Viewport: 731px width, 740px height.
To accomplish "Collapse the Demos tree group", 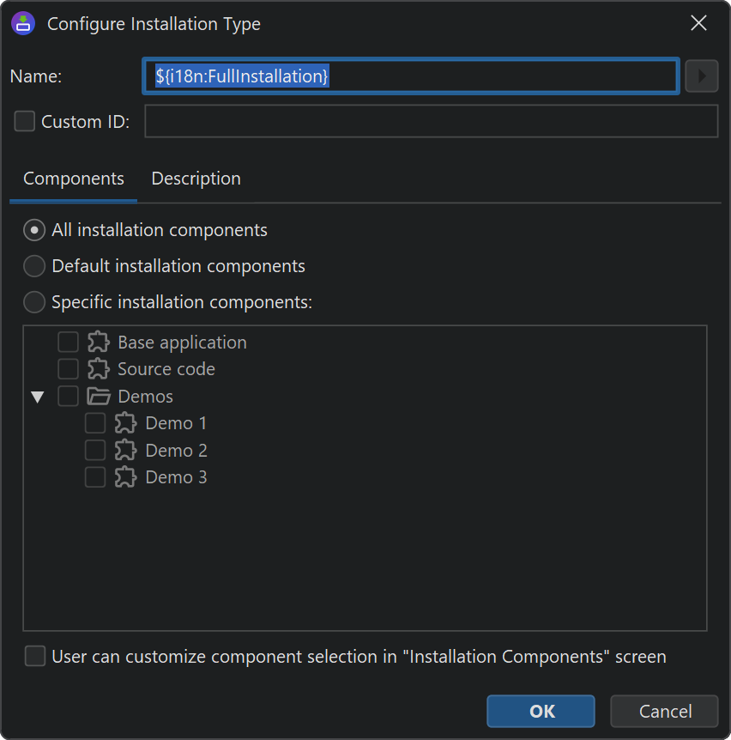I will pos(37,397).
